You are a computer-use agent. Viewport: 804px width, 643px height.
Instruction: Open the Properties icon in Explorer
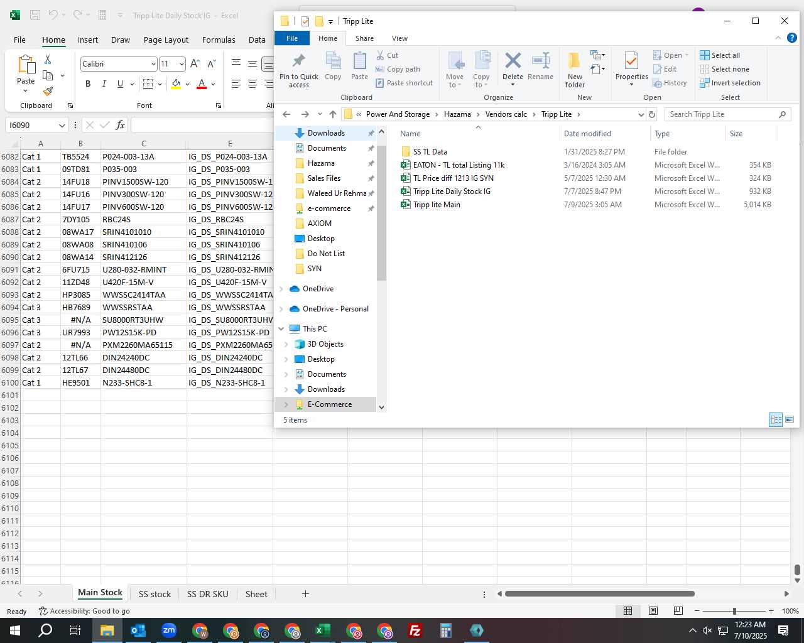(631, 62)
